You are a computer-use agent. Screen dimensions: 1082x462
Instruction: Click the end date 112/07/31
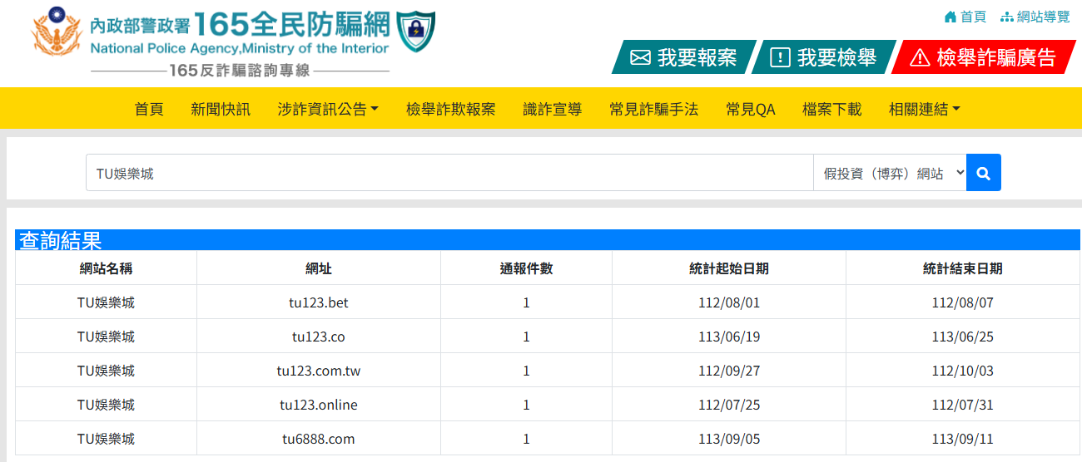click(963, 405)
